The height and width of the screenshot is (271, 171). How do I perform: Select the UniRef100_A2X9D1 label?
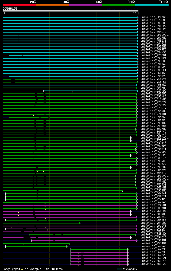click(x=153, y=205)
